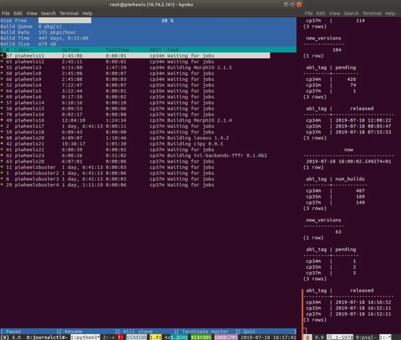Switch to byobu window 0:psql in right terminal
This screenshot has height=340, width=401.
(366, 337)
